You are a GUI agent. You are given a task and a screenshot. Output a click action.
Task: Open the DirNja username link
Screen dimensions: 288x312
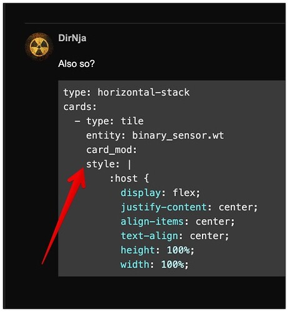72,38
